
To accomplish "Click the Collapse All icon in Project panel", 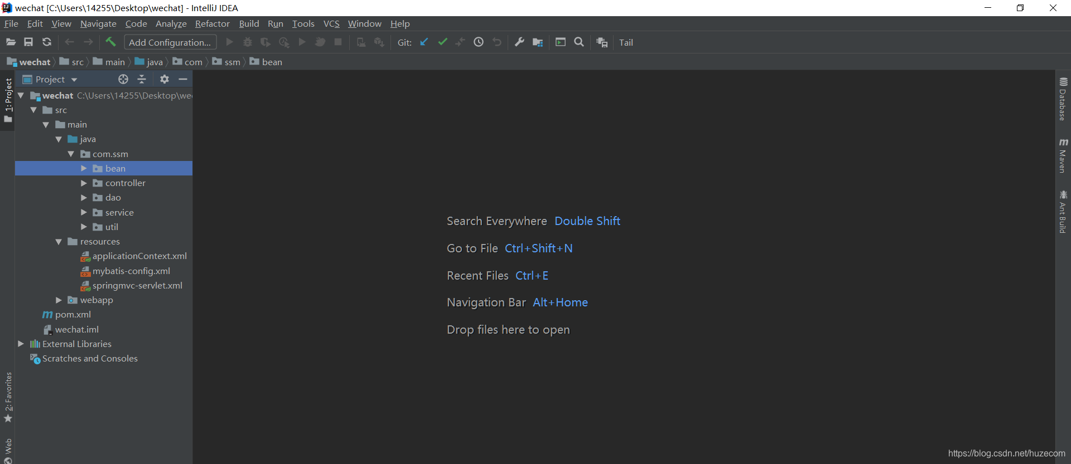I will 142,79.
